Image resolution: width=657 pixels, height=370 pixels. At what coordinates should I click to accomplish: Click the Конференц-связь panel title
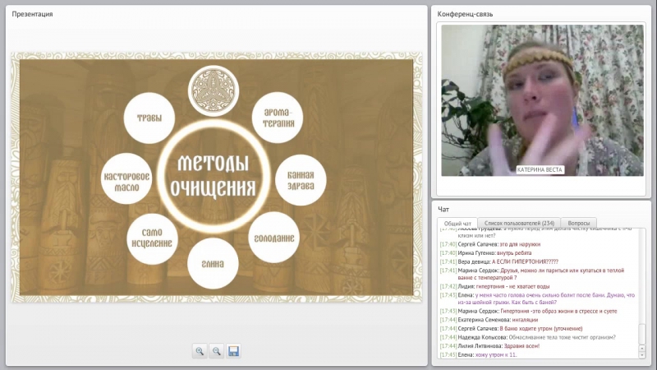click(x=465, y=14)
